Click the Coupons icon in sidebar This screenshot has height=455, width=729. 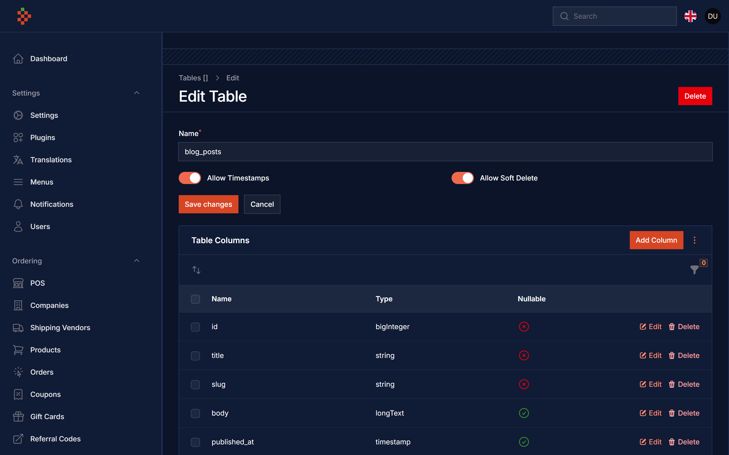point(18,395)
